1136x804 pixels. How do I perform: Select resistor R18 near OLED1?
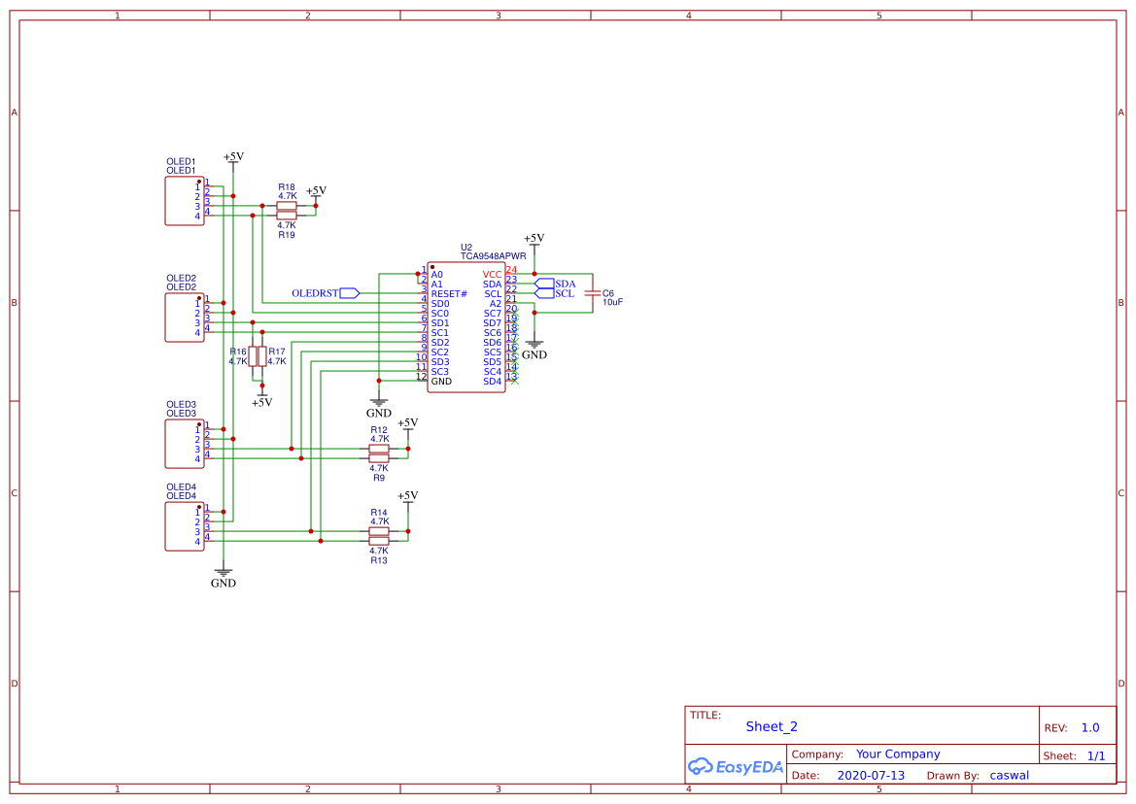point(286,205)
